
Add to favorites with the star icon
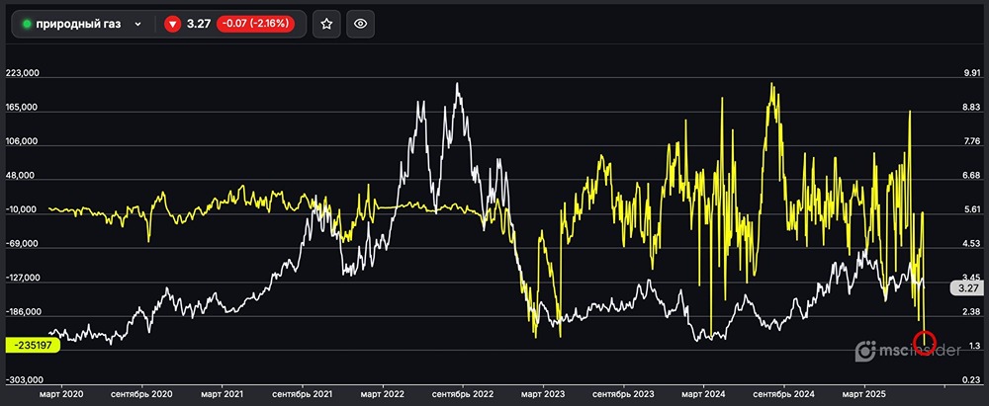click(x=326, y=24)
